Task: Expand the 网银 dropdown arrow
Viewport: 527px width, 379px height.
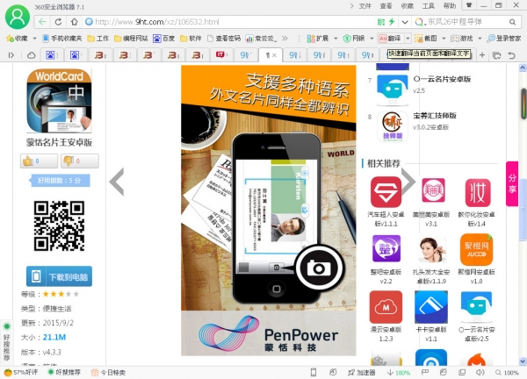Action: pos(372,39)
